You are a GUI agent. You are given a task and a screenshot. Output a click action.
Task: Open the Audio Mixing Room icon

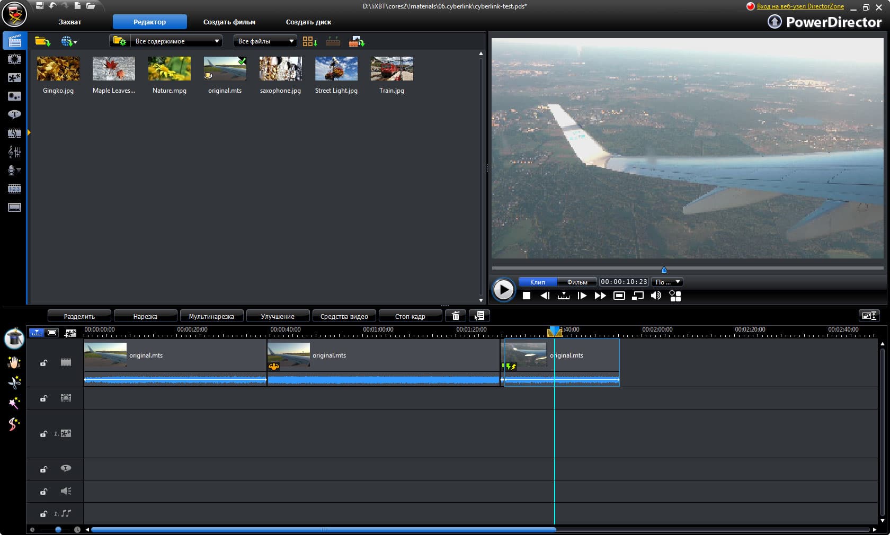pyautogui.click(x=14, y=152)
